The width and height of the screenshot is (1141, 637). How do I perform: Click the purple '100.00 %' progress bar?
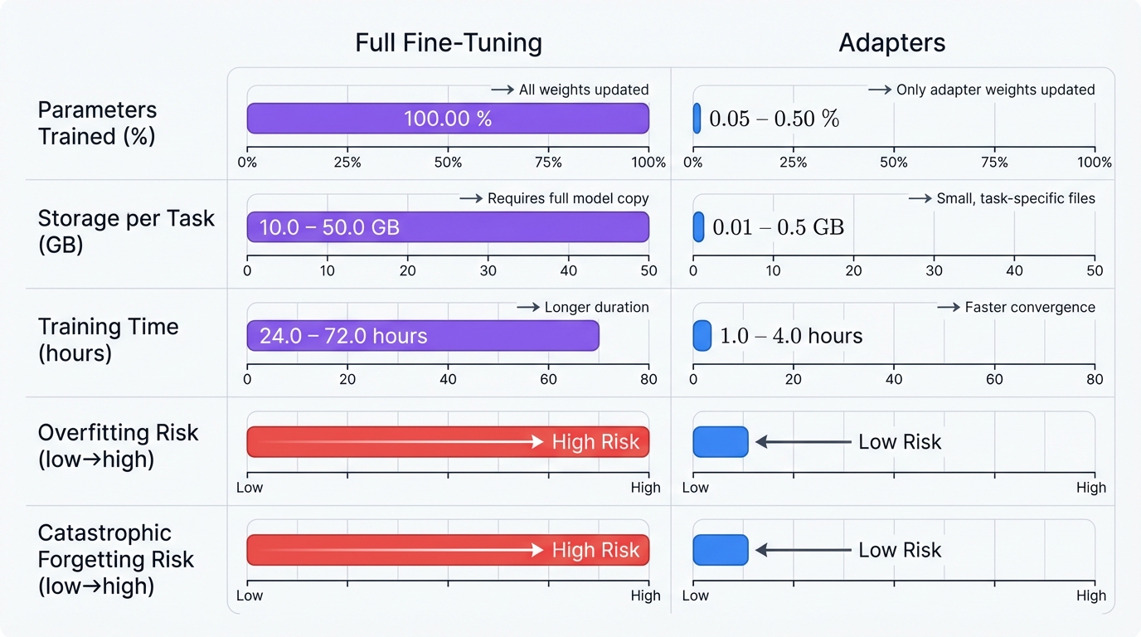coord(448,119)
